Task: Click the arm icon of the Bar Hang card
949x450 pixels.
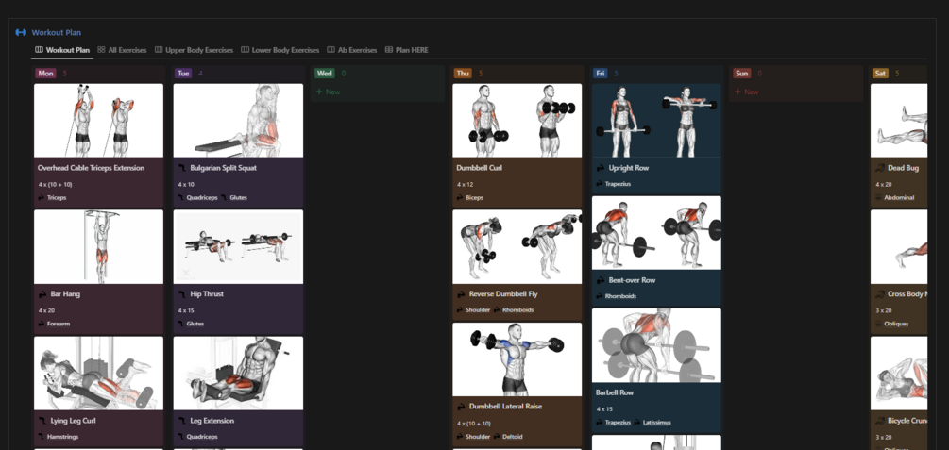Action: click(43, 294)
